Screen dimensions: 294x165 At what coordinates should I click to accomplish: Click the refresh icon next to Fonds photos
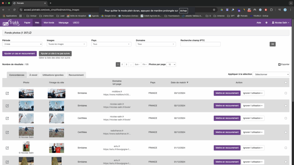coord(30,33)
